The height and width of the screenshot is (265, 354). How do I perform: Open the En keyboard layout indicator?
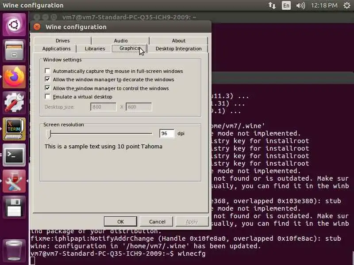tap(286, 5)
